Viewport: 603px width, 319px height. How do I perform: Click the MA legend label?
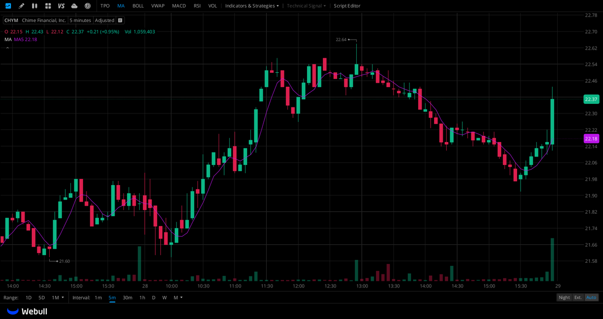(8, 39)
